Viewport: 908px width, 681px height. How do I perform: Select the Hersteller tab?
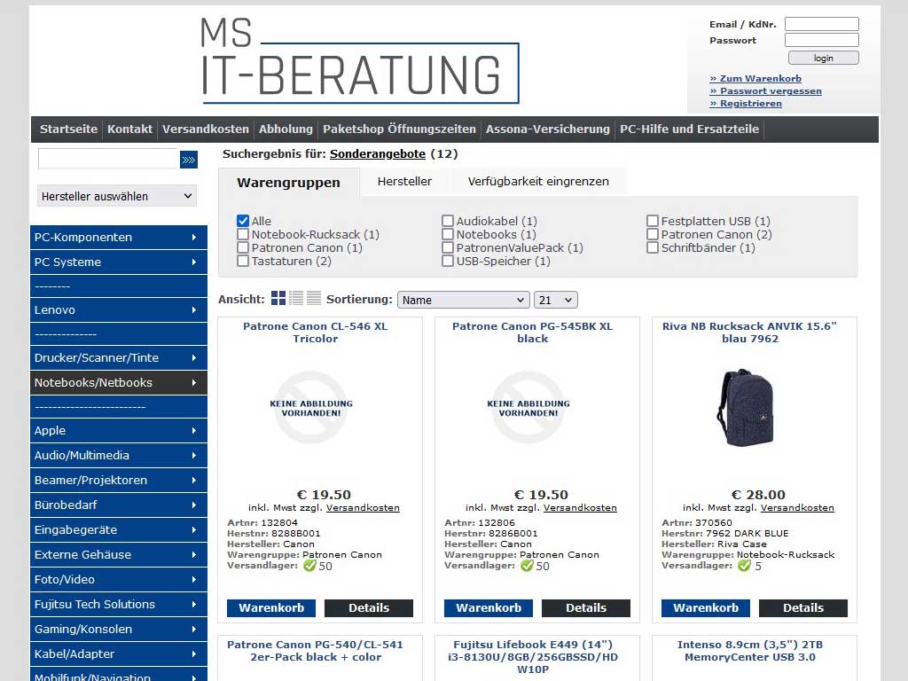click(x=404, y=181)
